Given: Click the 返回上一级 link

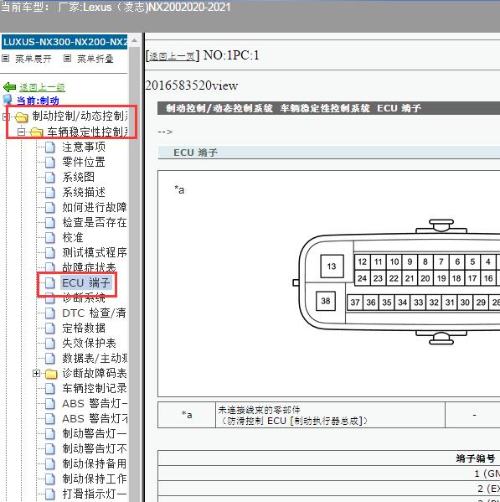Looking at the screenshot, I should 42,87.
